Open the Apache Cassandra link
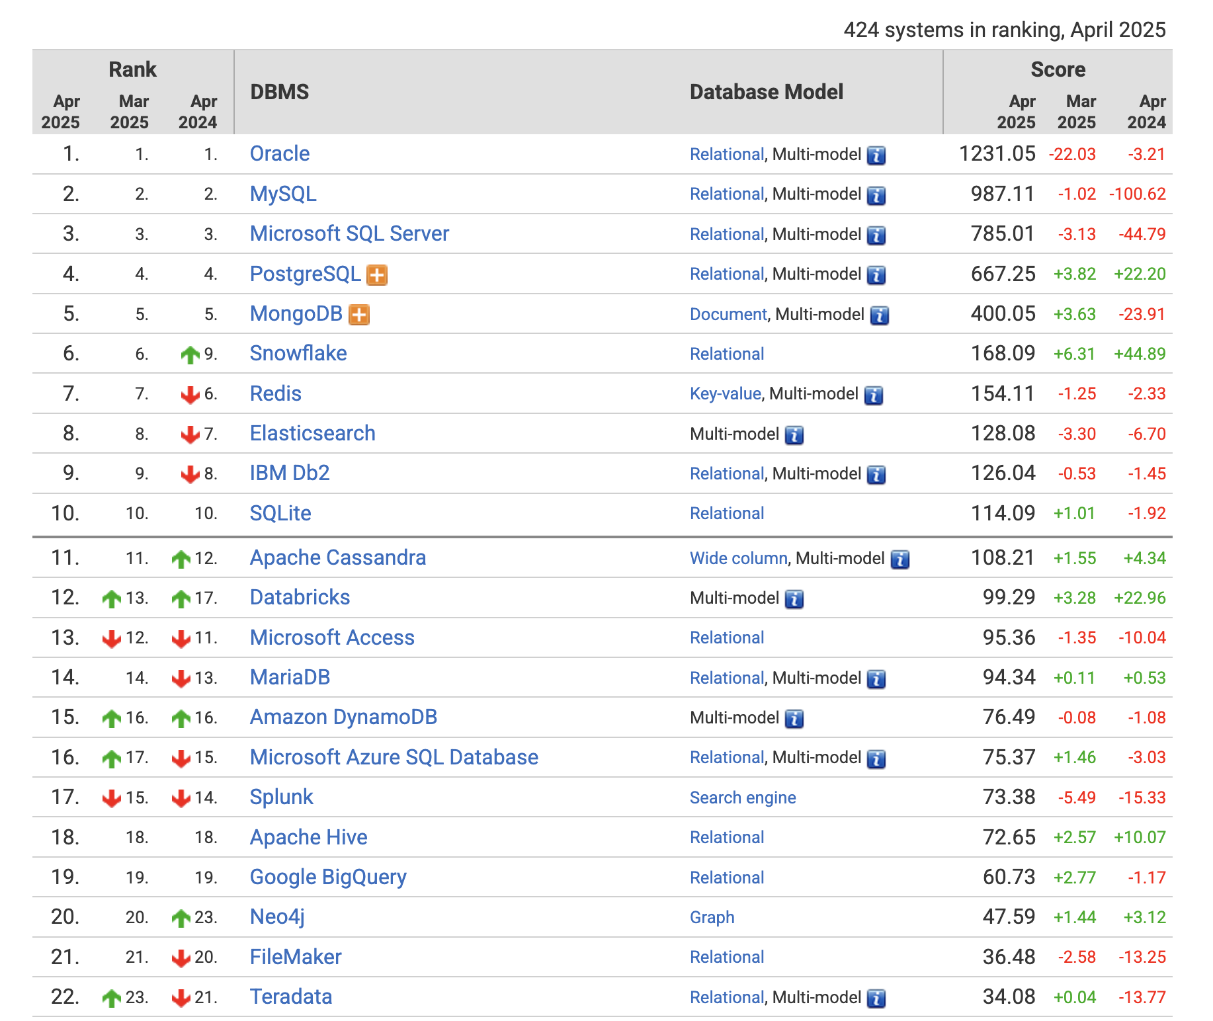 (x=338, y=557)
